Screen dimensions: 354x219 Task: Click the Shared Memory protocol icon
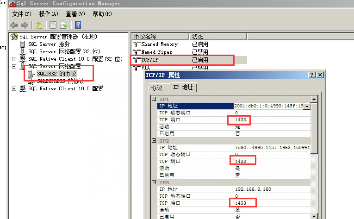tap(137, 44)
